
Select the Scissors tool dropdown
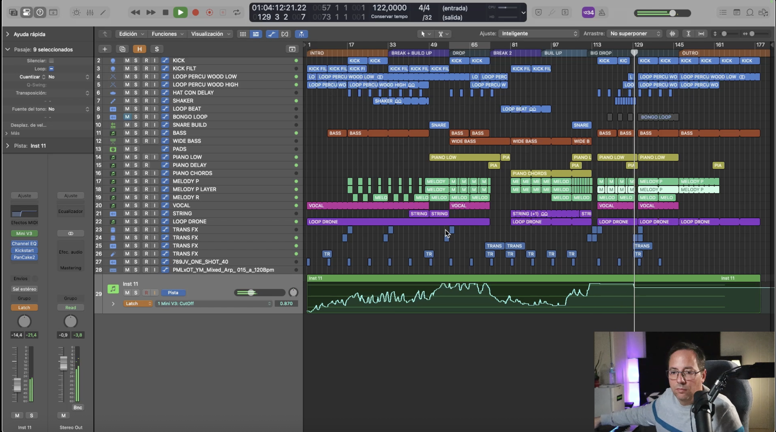pos(443,34)
